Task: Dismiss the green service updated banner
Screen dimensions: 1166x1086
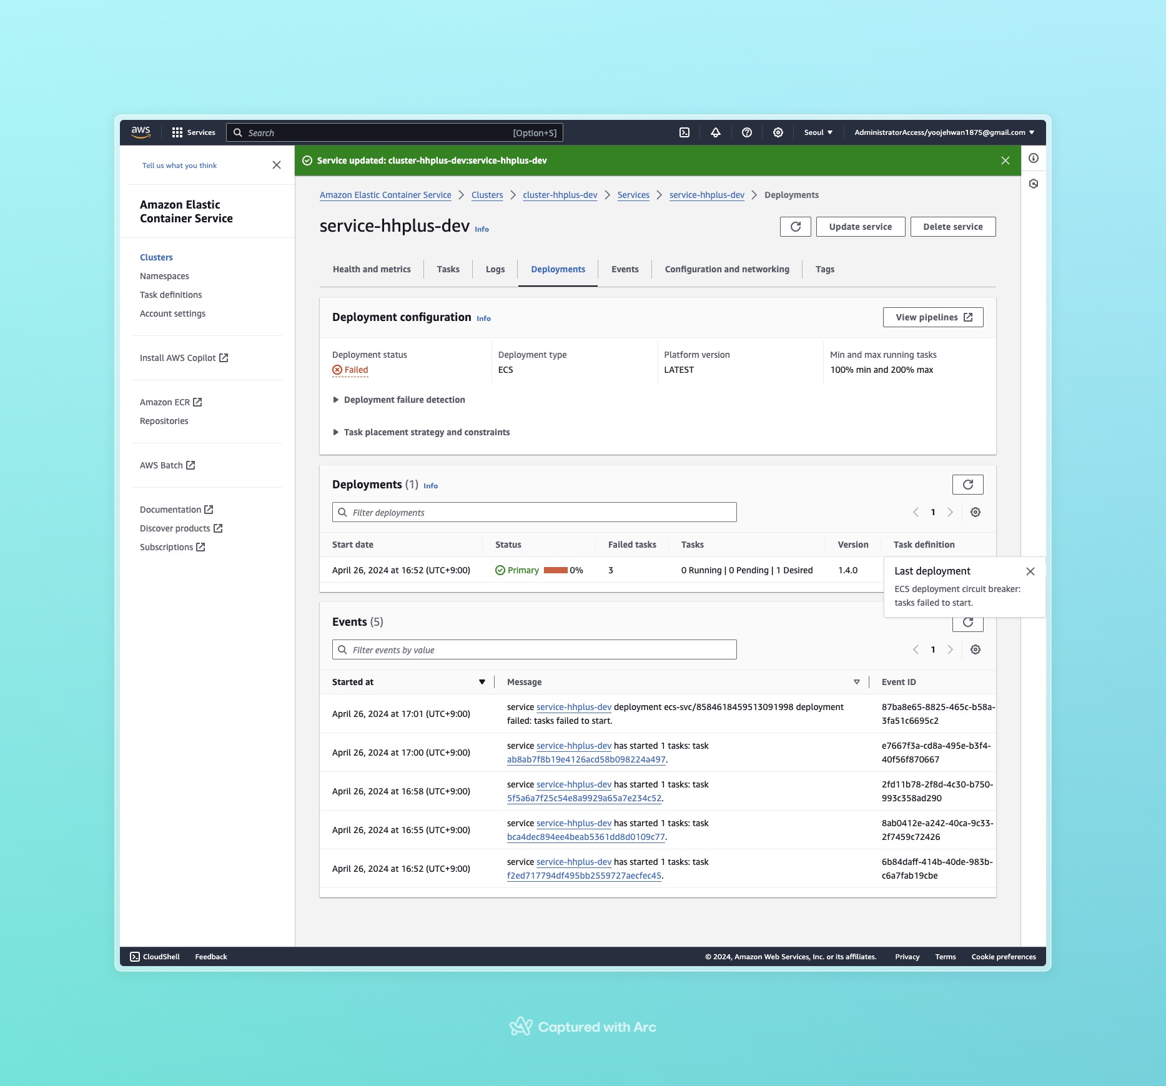Action: pos(1005,160)
